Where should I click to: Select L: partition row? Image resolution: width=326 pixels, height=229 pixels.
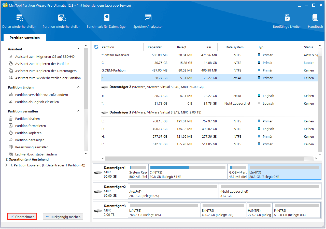(x=209, y=121)
